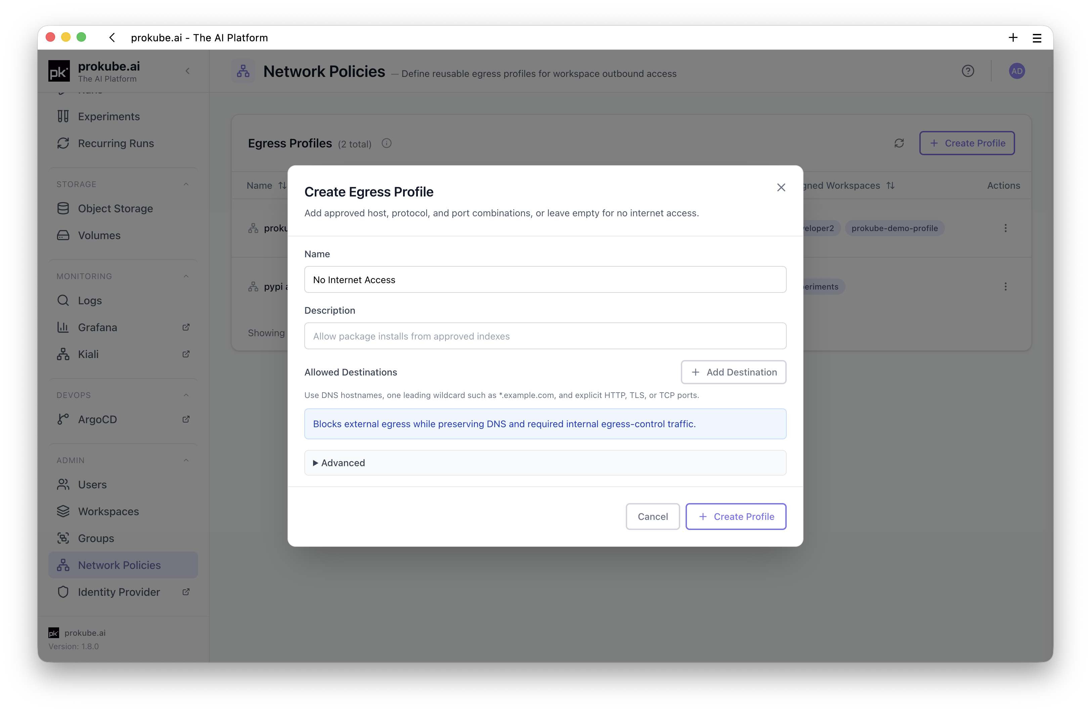Open actions menu for prokube-demo-profile row
Viewport: 1091px width, 712px height.
pos(1005,228)
